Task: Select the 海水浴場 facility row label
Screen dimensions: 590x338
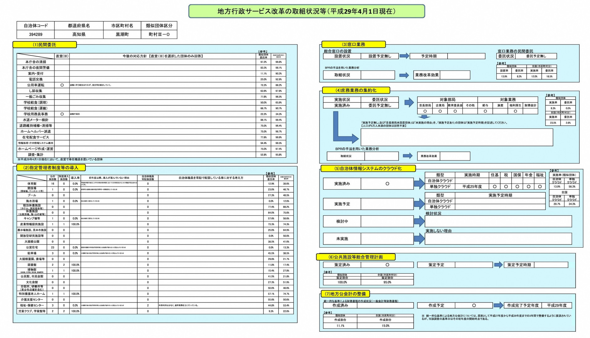Action: [x=32, y=201]
